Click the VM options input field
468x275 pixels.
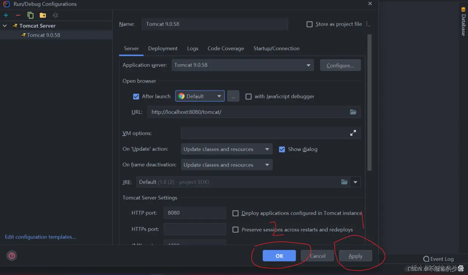(271, 133)
